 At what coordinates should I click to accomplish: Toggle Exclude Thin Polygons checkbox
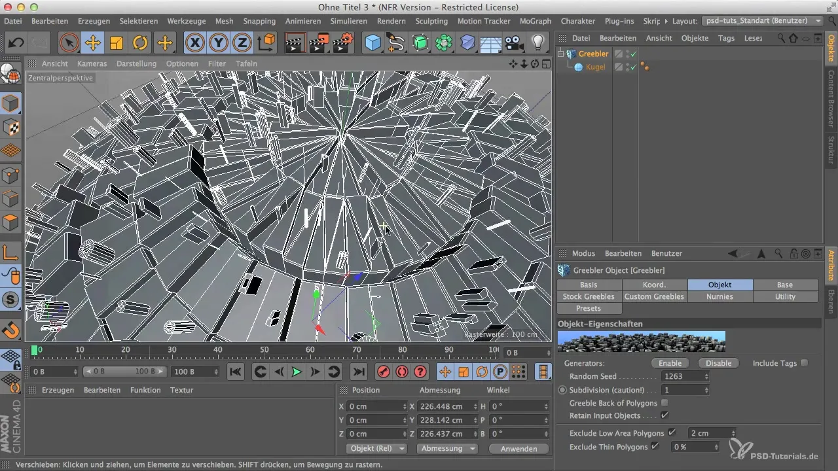(x=655, y=446)
